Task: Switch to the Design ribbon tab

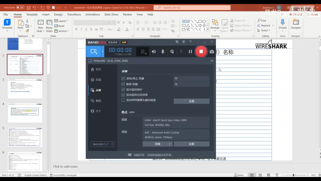Action: coord(58,14)
